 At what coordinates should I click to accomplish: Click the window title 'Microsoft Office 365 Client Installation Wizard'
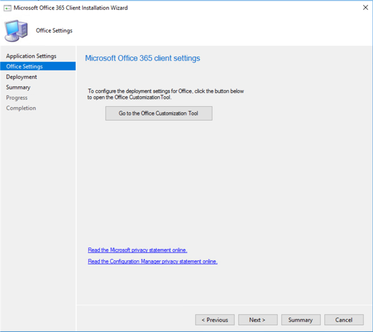70,8
